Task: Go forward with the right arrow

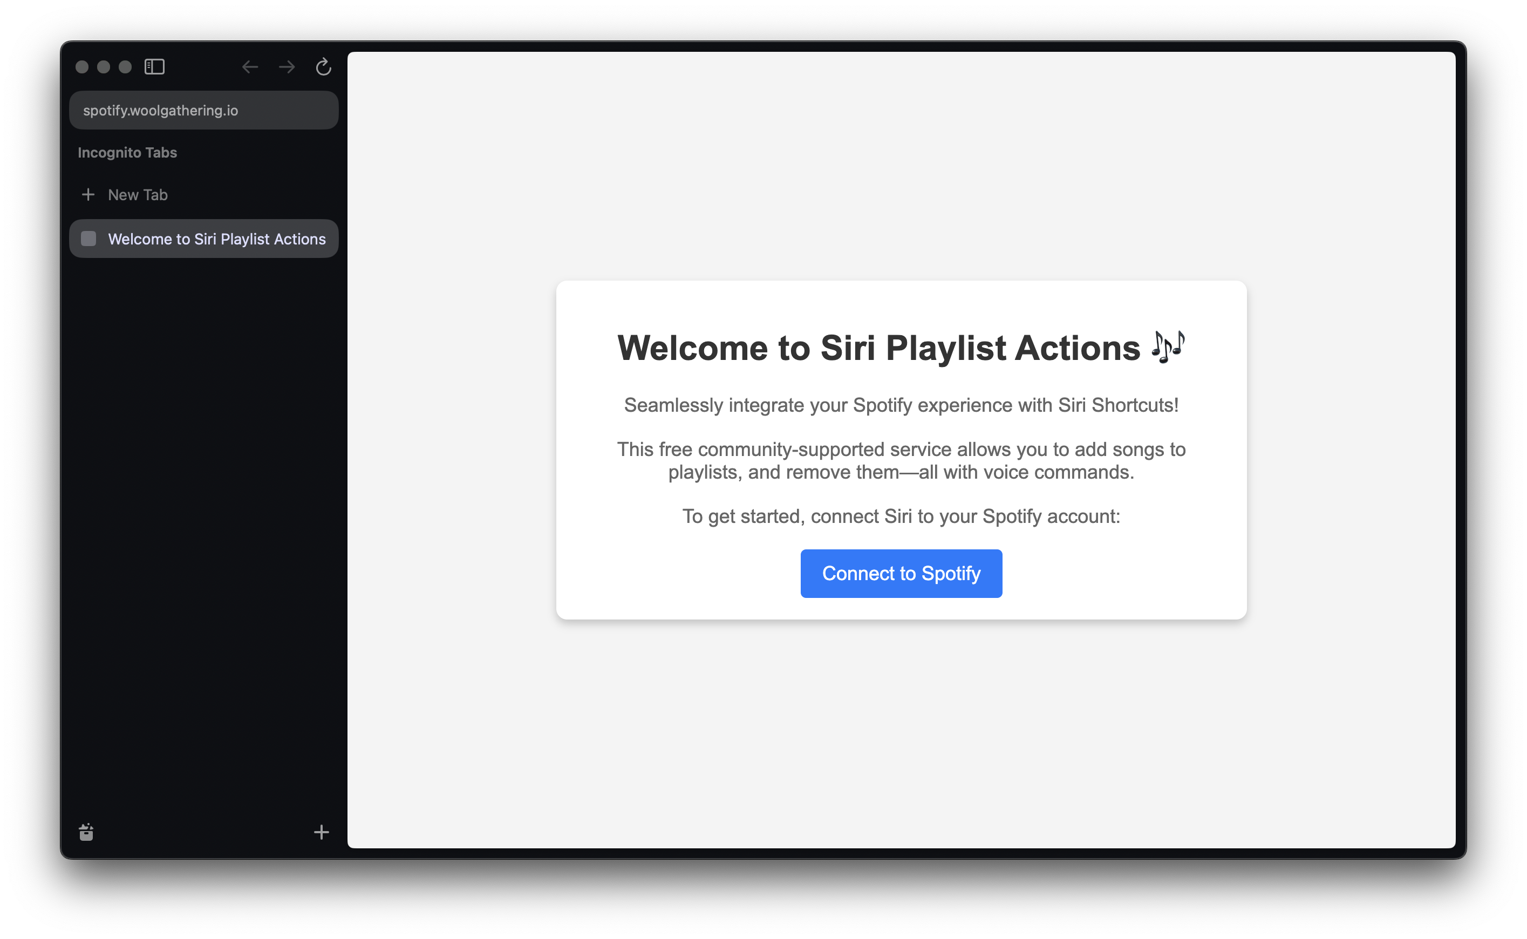Action: (287, 66)
